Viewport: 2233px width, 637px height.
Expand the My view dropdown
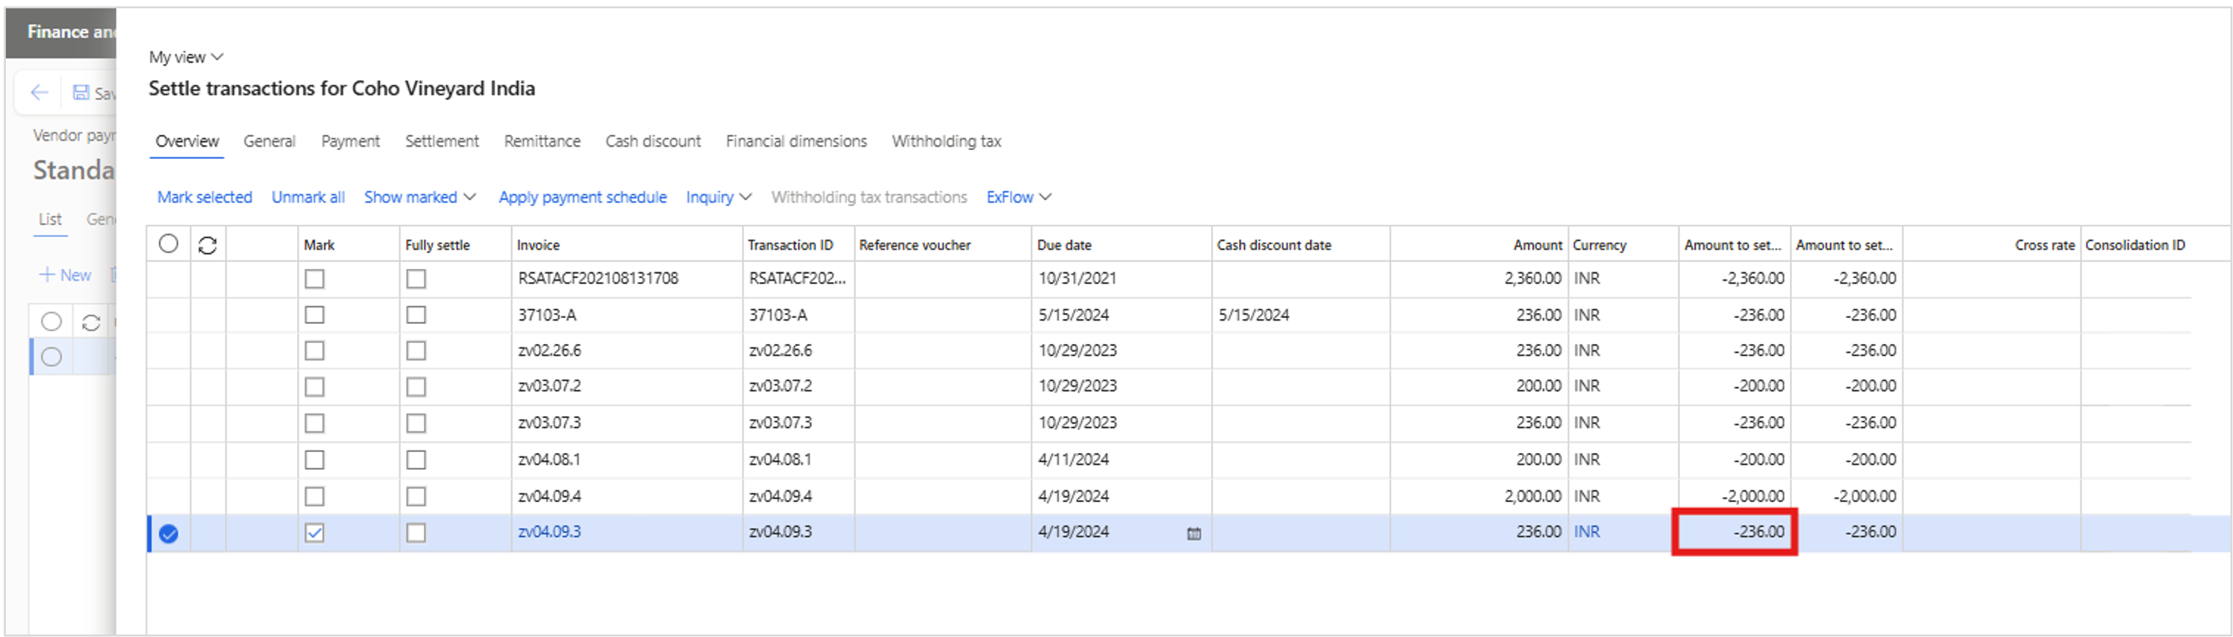186,57
